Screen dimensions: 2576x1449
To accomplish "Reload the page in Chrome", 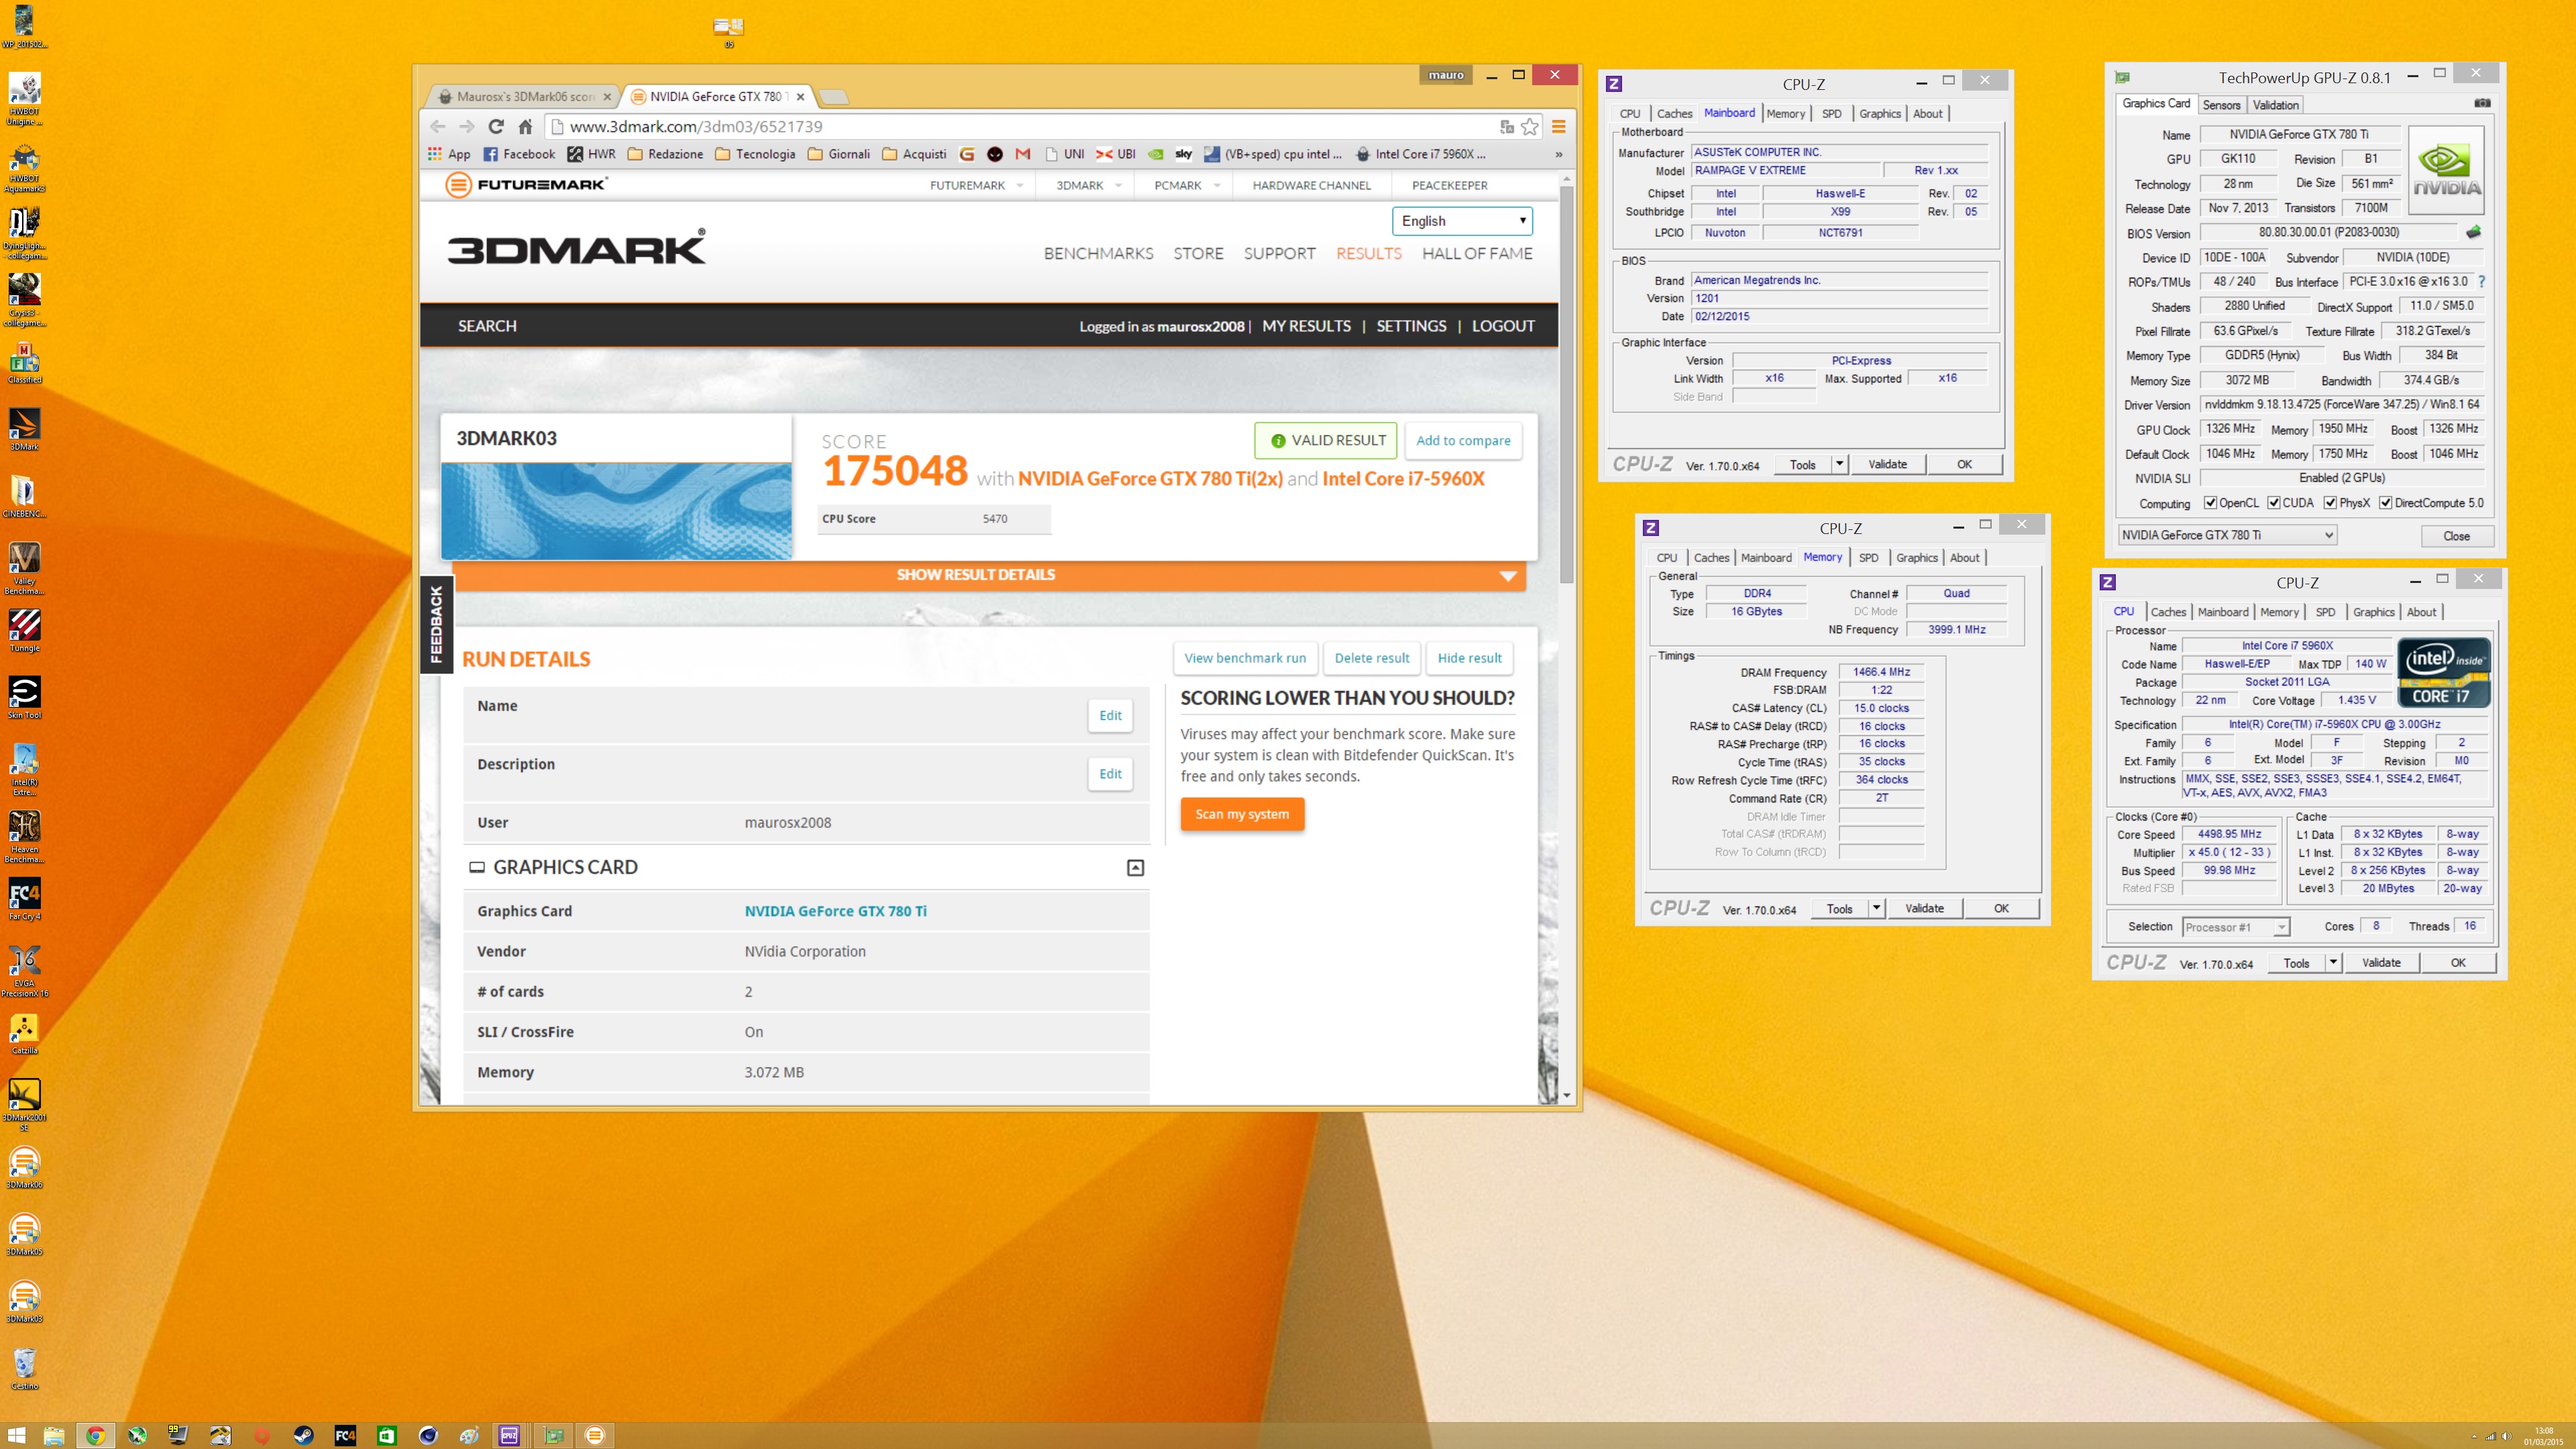I will coord(496,127).
